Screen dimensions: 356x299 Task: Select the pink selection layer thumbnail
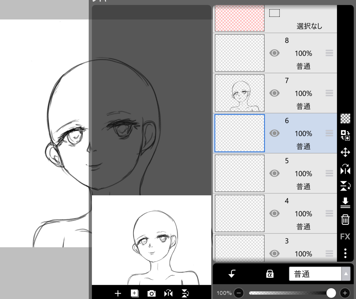click(x=239, y=18)
